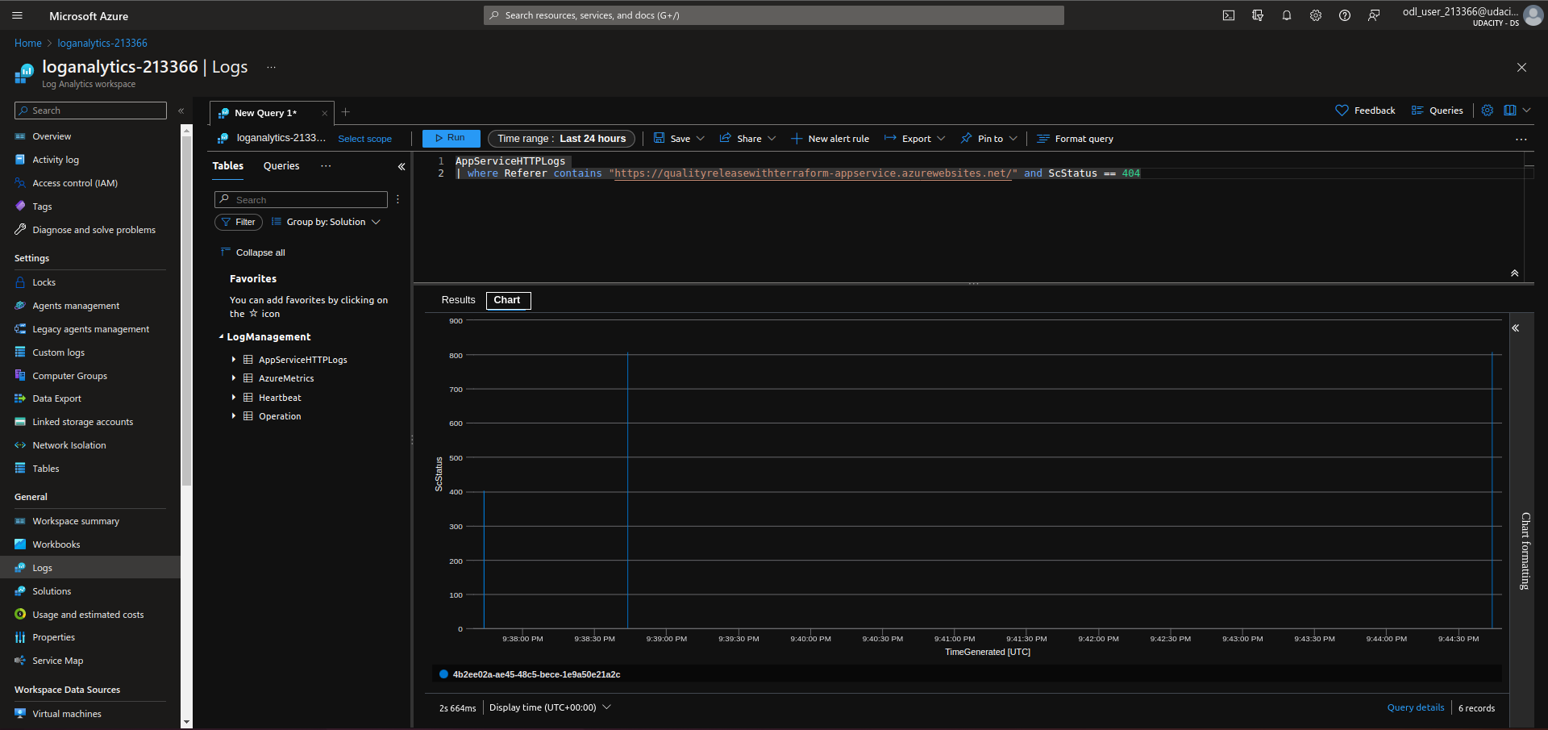This screenshot has height=730, width=1548.
Task: Click the tables Search box
Action: point(301,199)
